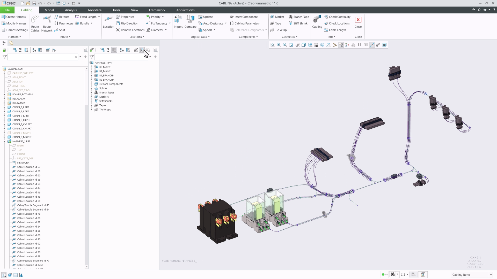Select Cable Location id 62 in tree

[29, 167]
